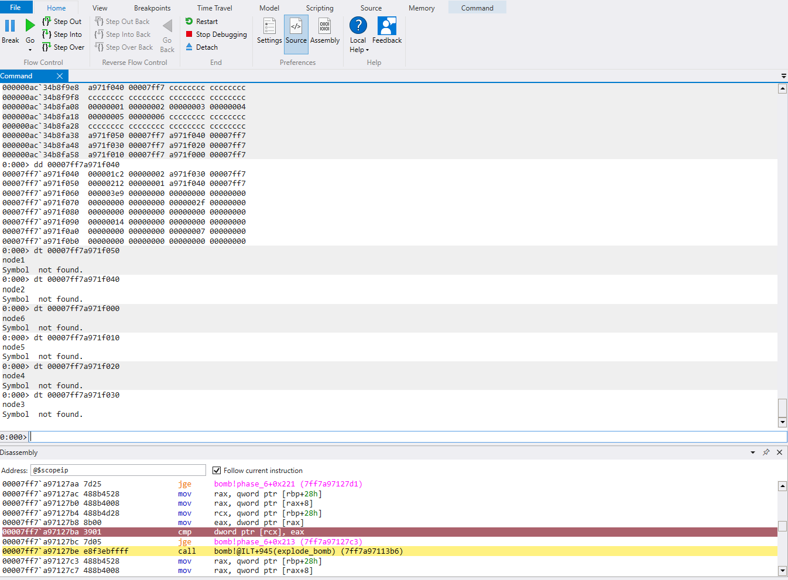Open the File menu
The width and height of the screenshot is (788, 580).
(15, 8)
